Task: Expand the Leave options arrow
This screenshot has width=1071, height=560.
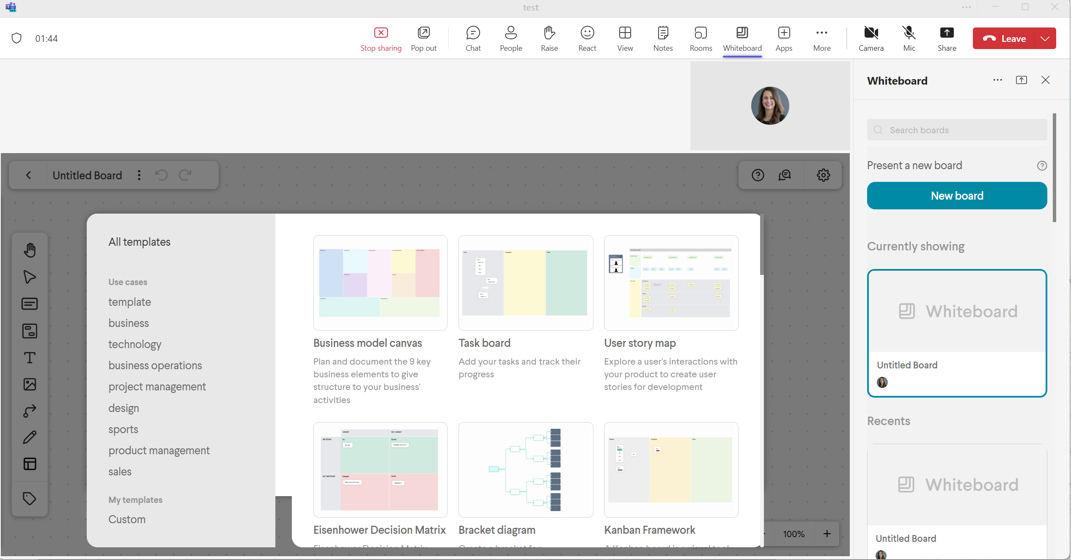Action: click(1045, 38)
